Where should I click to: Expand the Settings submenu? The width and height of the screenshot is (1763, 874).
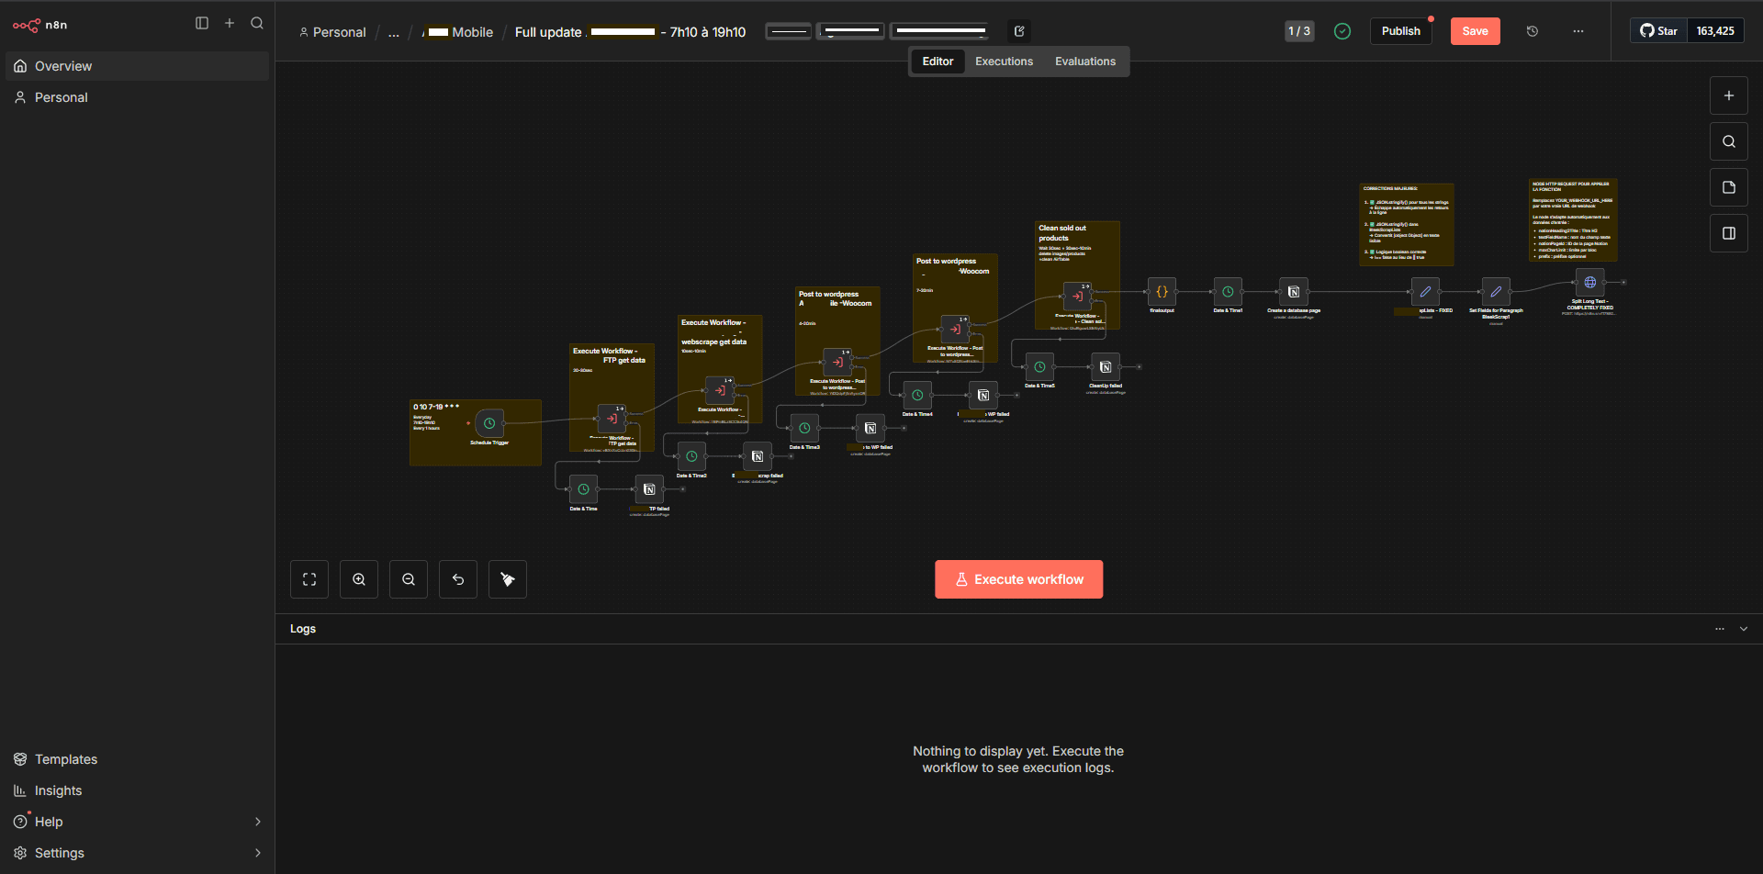pyautogui.click(x=257, y=853)
